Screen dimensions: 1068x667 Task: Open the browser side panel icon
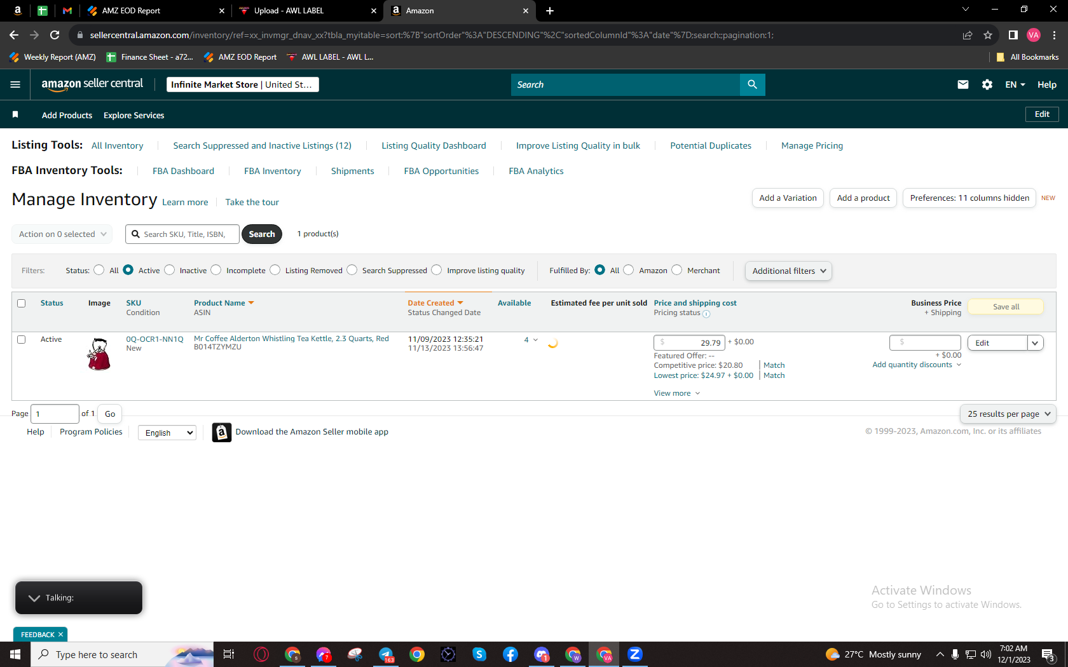tap(1013, 35)
